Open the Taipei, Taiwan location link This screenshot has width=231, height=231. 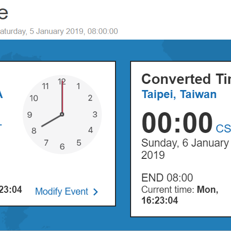pos(179,94)
